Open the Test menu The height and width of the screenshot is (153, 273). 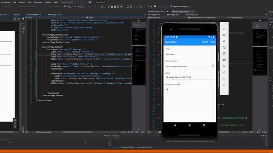pyautogui.click(x=15, y=2)
